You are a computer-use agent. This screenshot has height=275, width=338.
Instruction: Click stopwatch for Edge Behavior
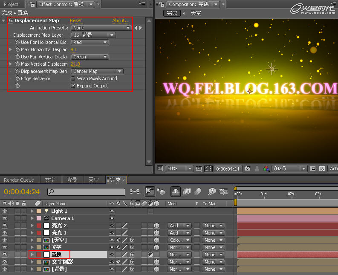point(17,78)
